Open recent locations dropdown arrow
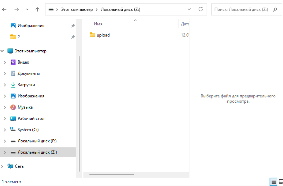Image resolution: width=283 pixels, height=186 pixels. [x=27, y=9]
